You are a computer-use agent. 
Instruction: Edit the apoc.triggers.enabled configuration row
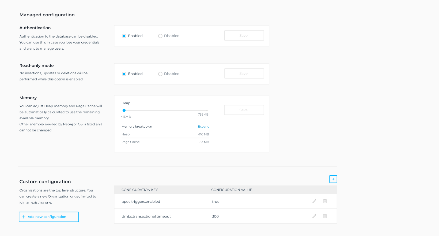click(314, 201)
